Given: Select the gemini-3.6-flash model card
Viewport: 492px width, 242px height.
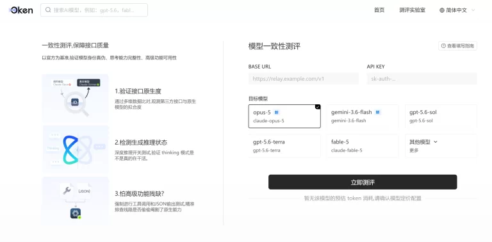Looking at the screenshot, I should (x=363, y=117).
